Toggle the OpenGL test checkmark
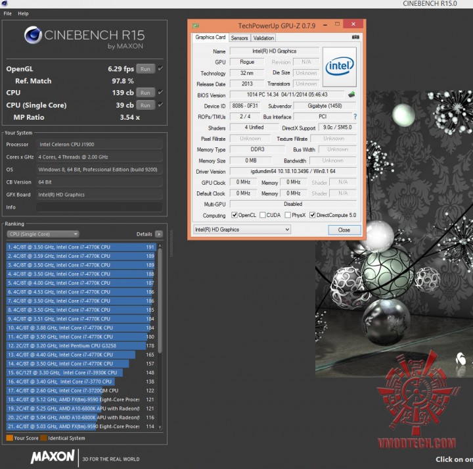The image size is (473, 469). point(160,68)
